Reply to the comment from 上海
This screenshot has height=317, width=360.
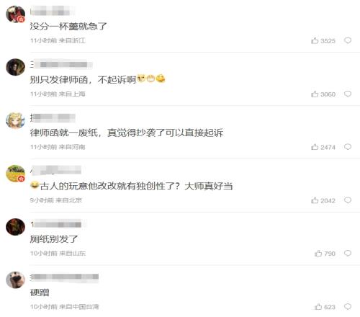[x=348, y=94]
